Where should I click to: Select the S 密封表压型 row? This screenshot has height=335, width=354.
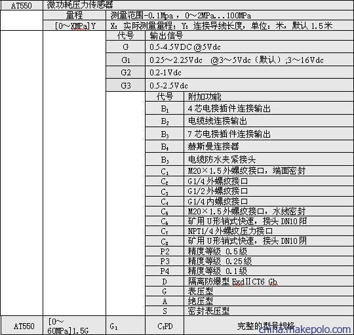[249, 311]
